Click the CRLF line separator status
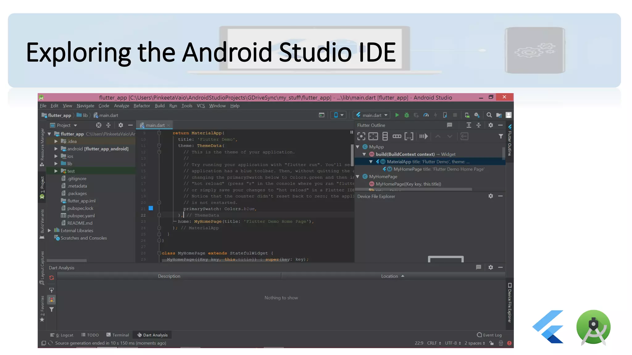 click(x=434, y=343)
